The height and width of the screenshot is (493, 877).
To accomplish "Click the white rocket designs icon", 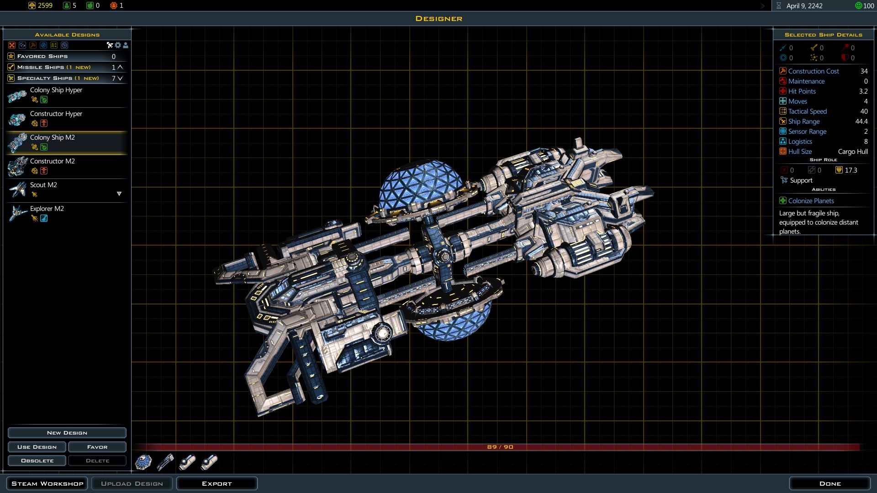I will pyautogui.click(x=110, y=45).
